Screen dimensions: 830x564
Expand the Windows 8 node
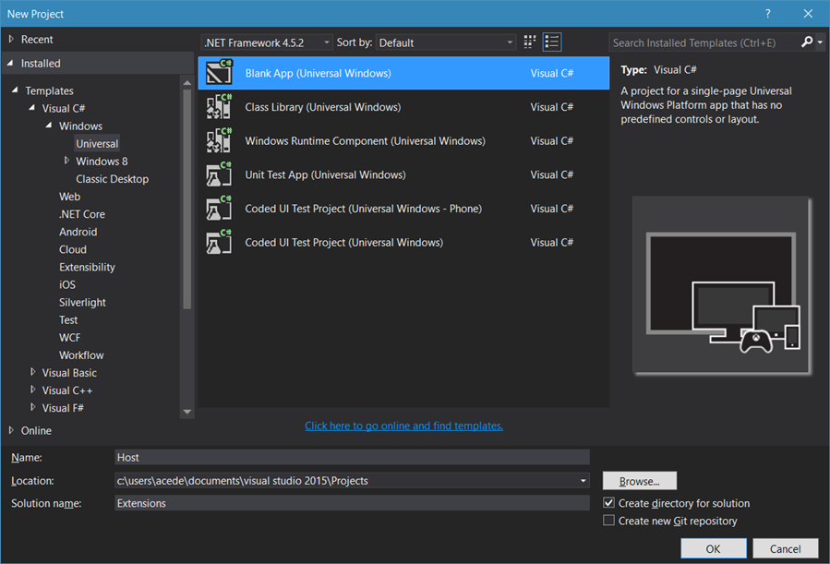click(x=66, y=161)
